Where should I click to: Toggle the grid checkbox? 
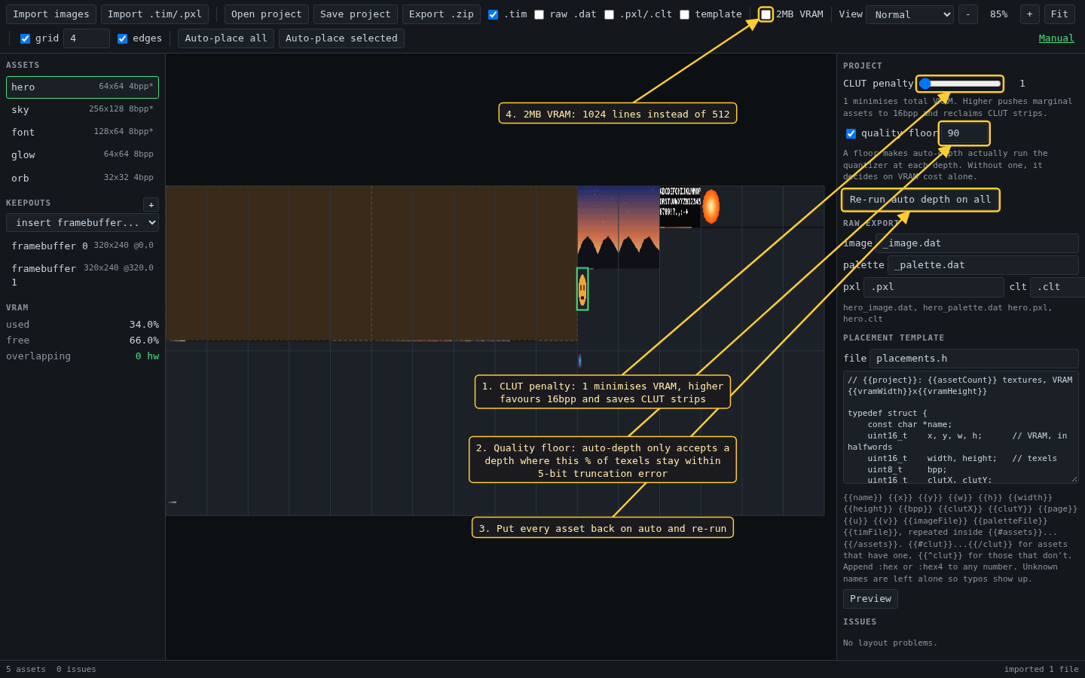25,38
